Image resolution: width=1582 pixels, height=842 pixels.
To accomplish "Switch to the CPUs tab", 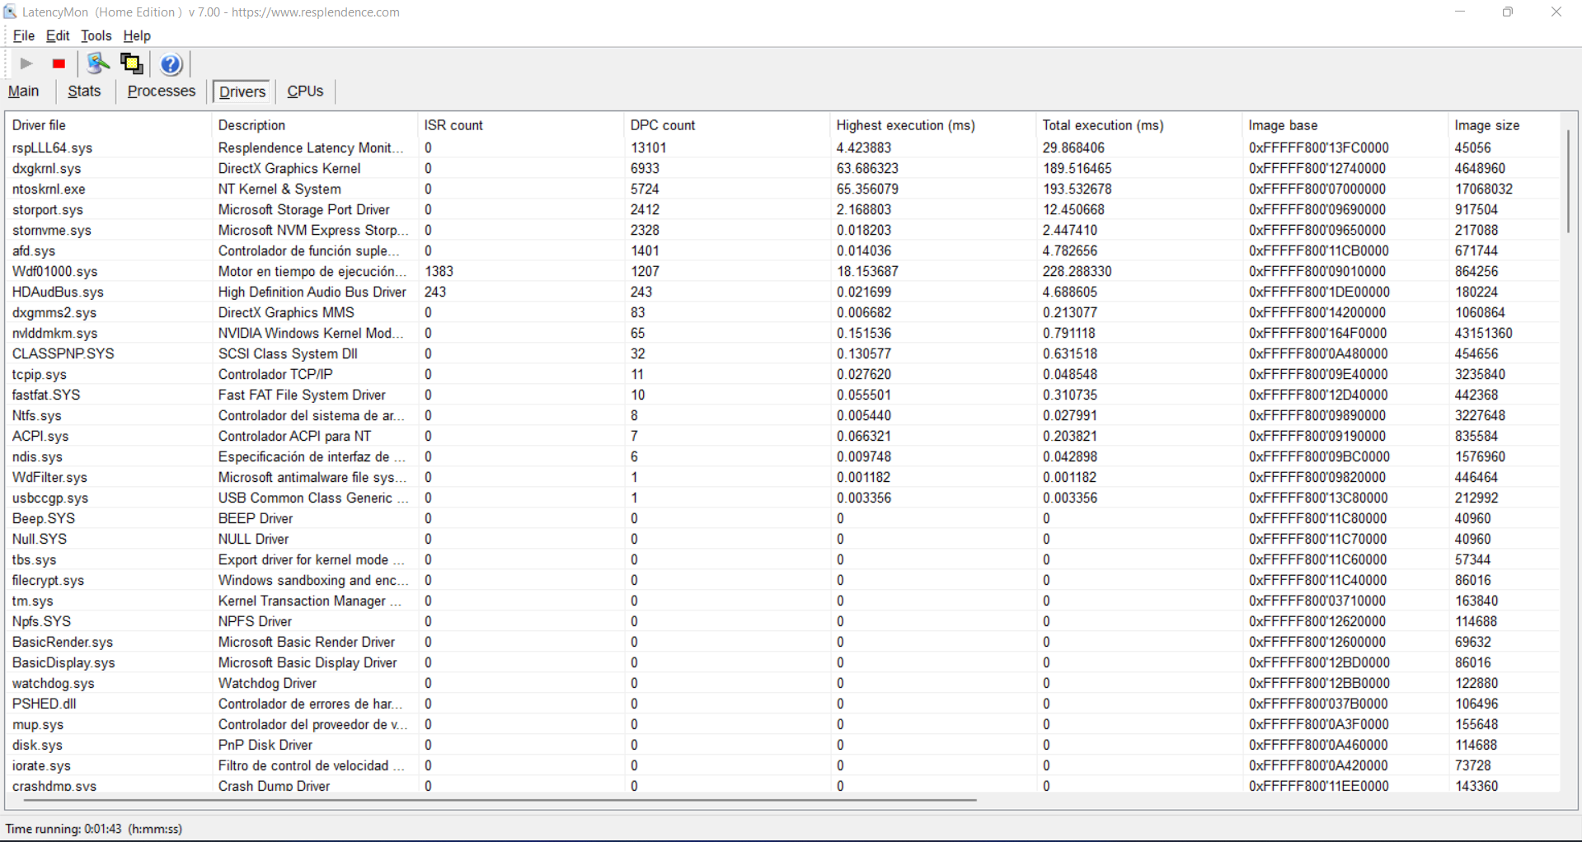I will (304, 91).
